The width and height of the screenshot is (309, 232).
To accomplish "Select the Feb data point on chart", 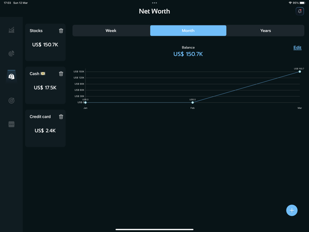I will click(192, 103).
